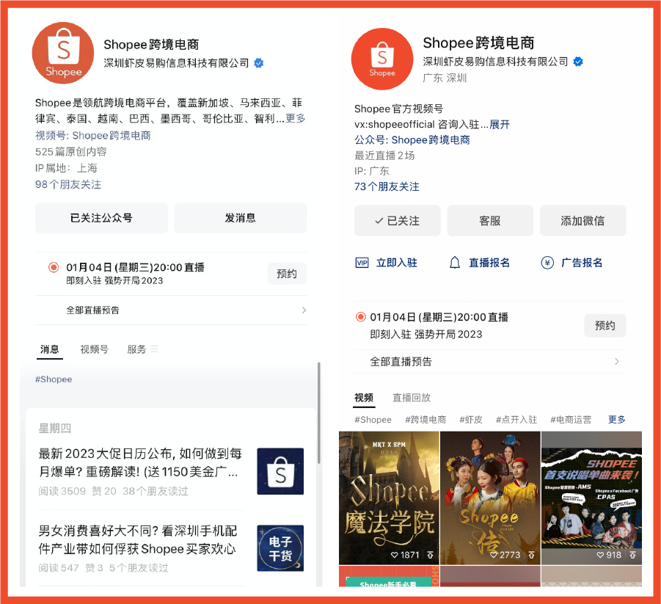Screen dimensions: 661x604
Task: Open 广告报名 via the ¥ icon
Action: click(x=546, y=262)
